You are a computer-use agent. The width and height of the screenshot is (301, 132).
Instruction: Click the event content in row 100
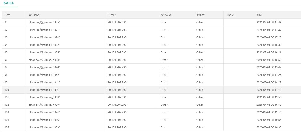pos(44,90)
